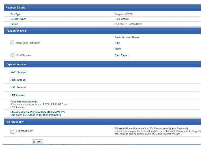Click the Payment Details section header
Image resolution: width=202 pixels, height=149 pixels.
click(16, 8)
